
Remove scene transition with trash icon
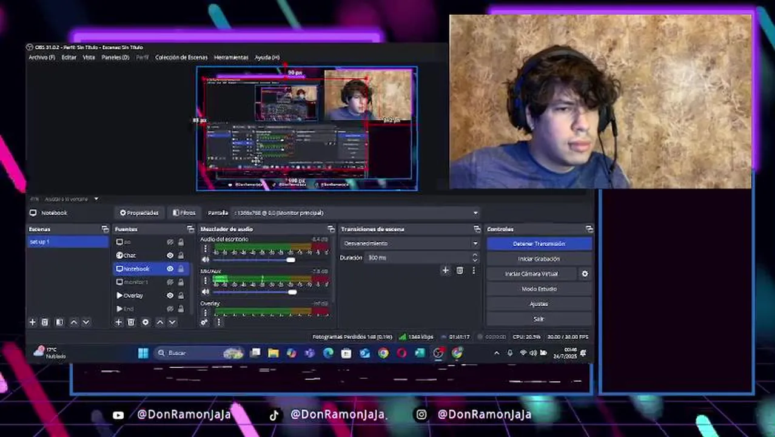click(x=460, y=271)
